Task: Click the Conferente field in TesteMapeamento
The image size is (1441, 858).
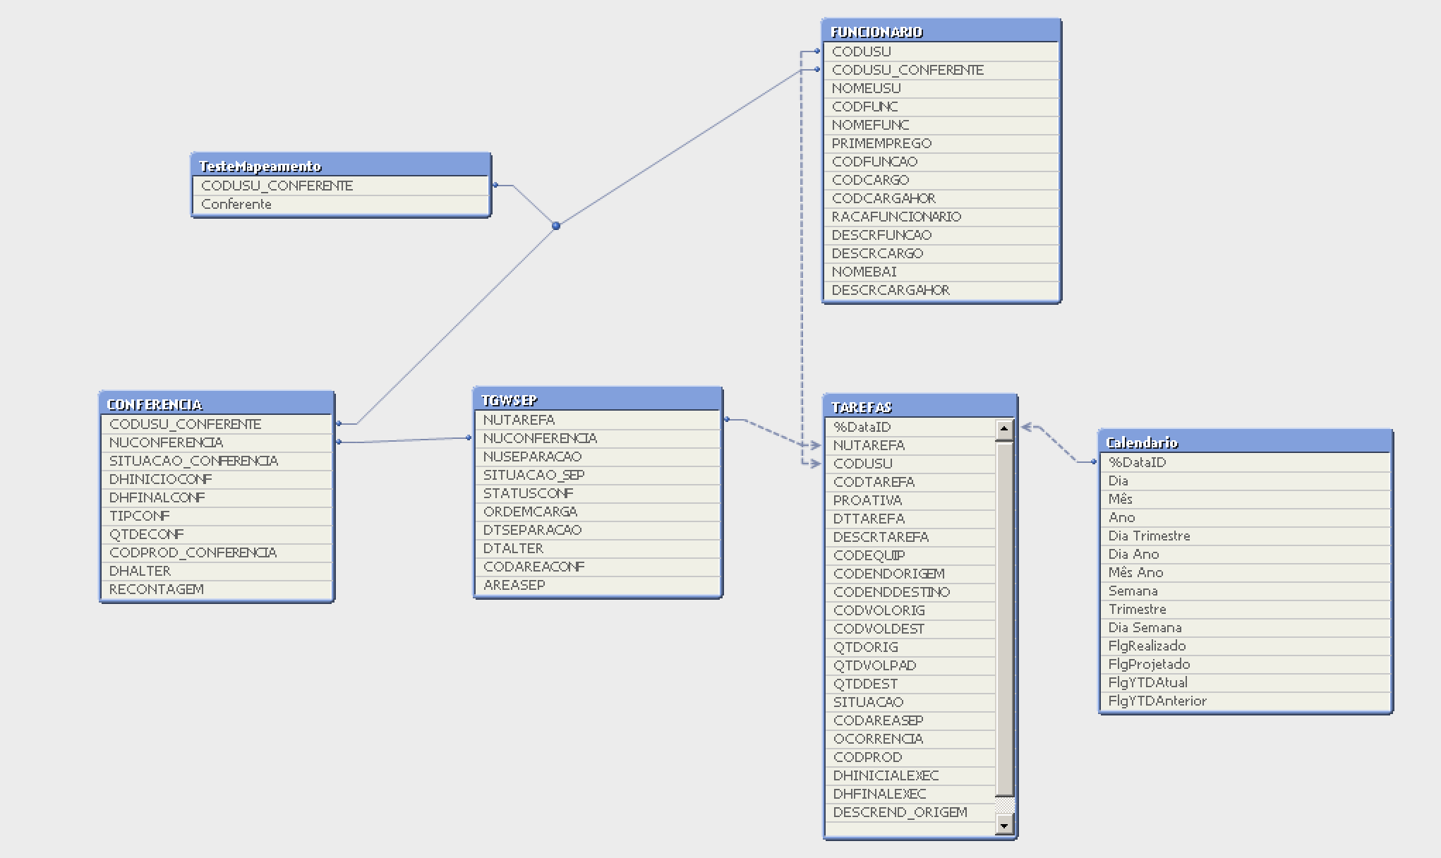Action: 236,204
